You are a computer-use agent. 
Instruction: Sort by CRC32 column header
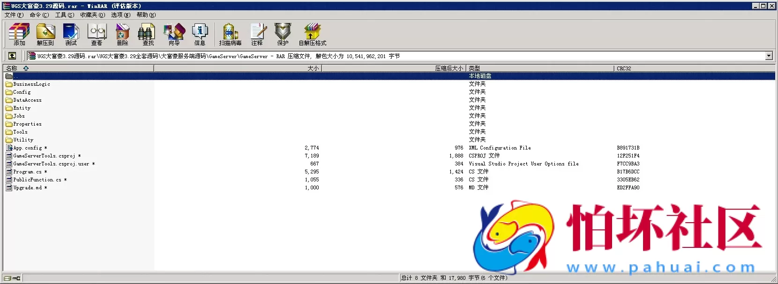tap(694, 68)
